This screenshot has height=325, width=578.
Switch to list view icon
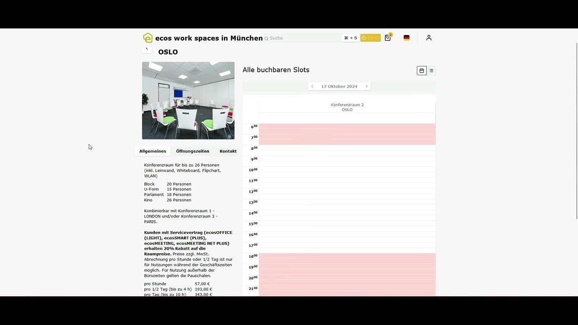click(x=431, y=71)
